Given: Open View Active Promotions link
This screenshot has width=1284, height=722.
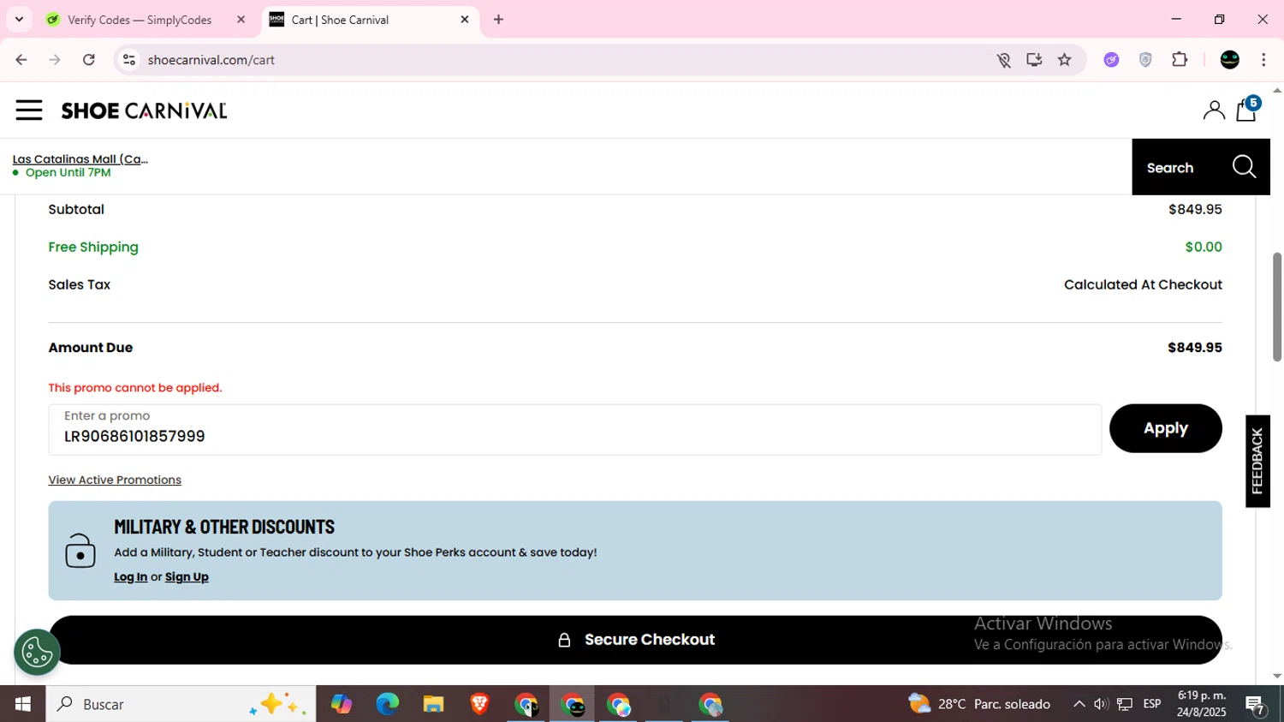Looking at the screenshot, I should [x=115, y=480].
